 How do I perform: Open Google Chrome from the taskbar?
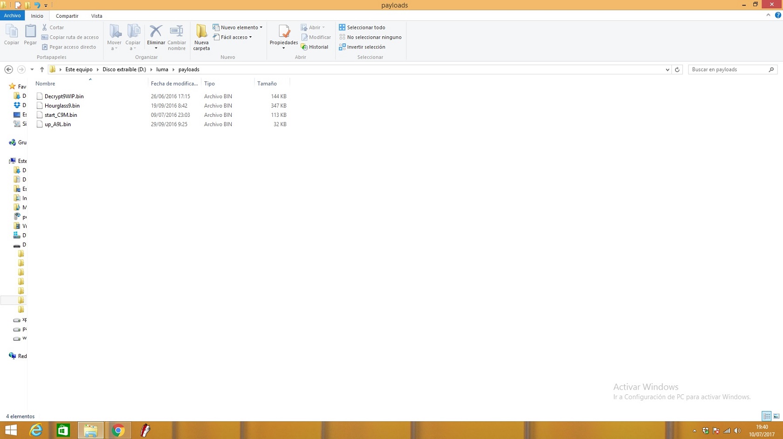click(118, 431)
